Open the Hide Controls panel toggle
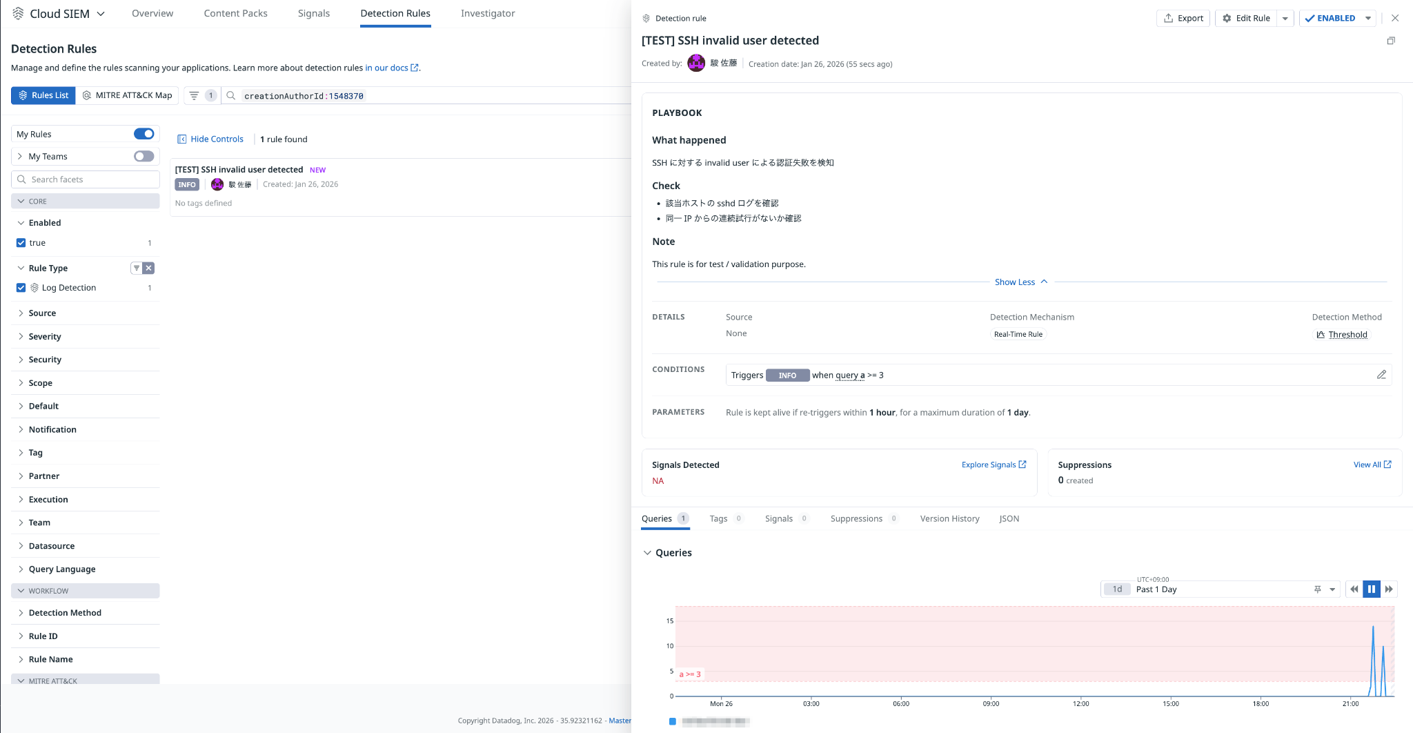Viewport: 1413px width, 733px height. pyautogui.click(x=210, y=139)
